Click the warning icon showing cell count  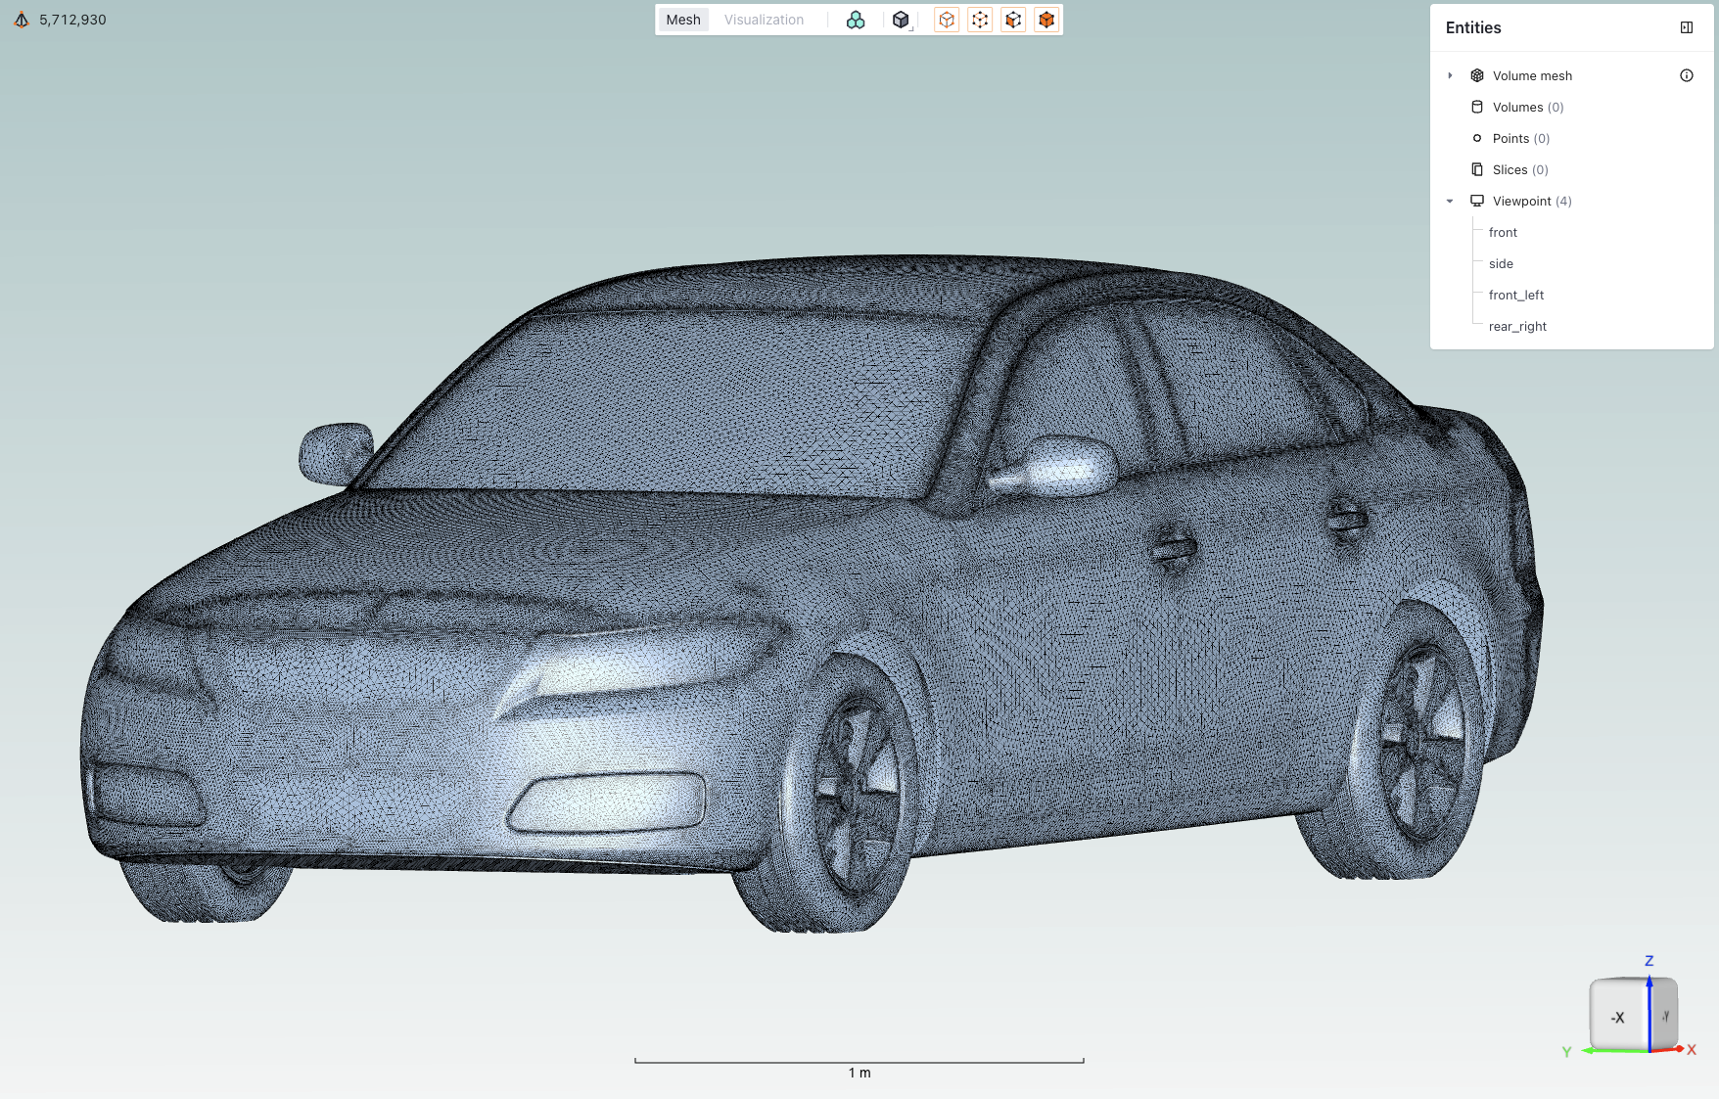coord(20,19)
